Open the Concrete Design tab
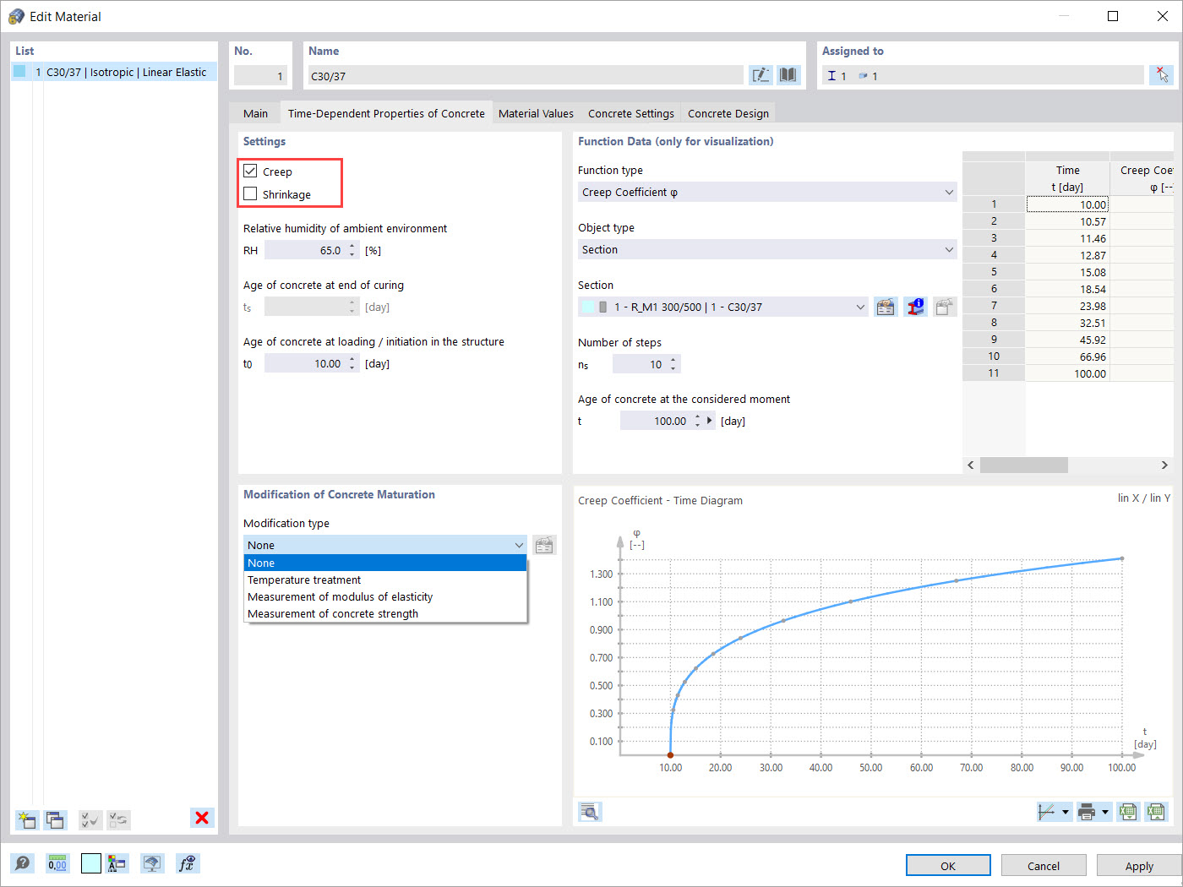This screenshot has height=887, width=1183. click(728, 113)
